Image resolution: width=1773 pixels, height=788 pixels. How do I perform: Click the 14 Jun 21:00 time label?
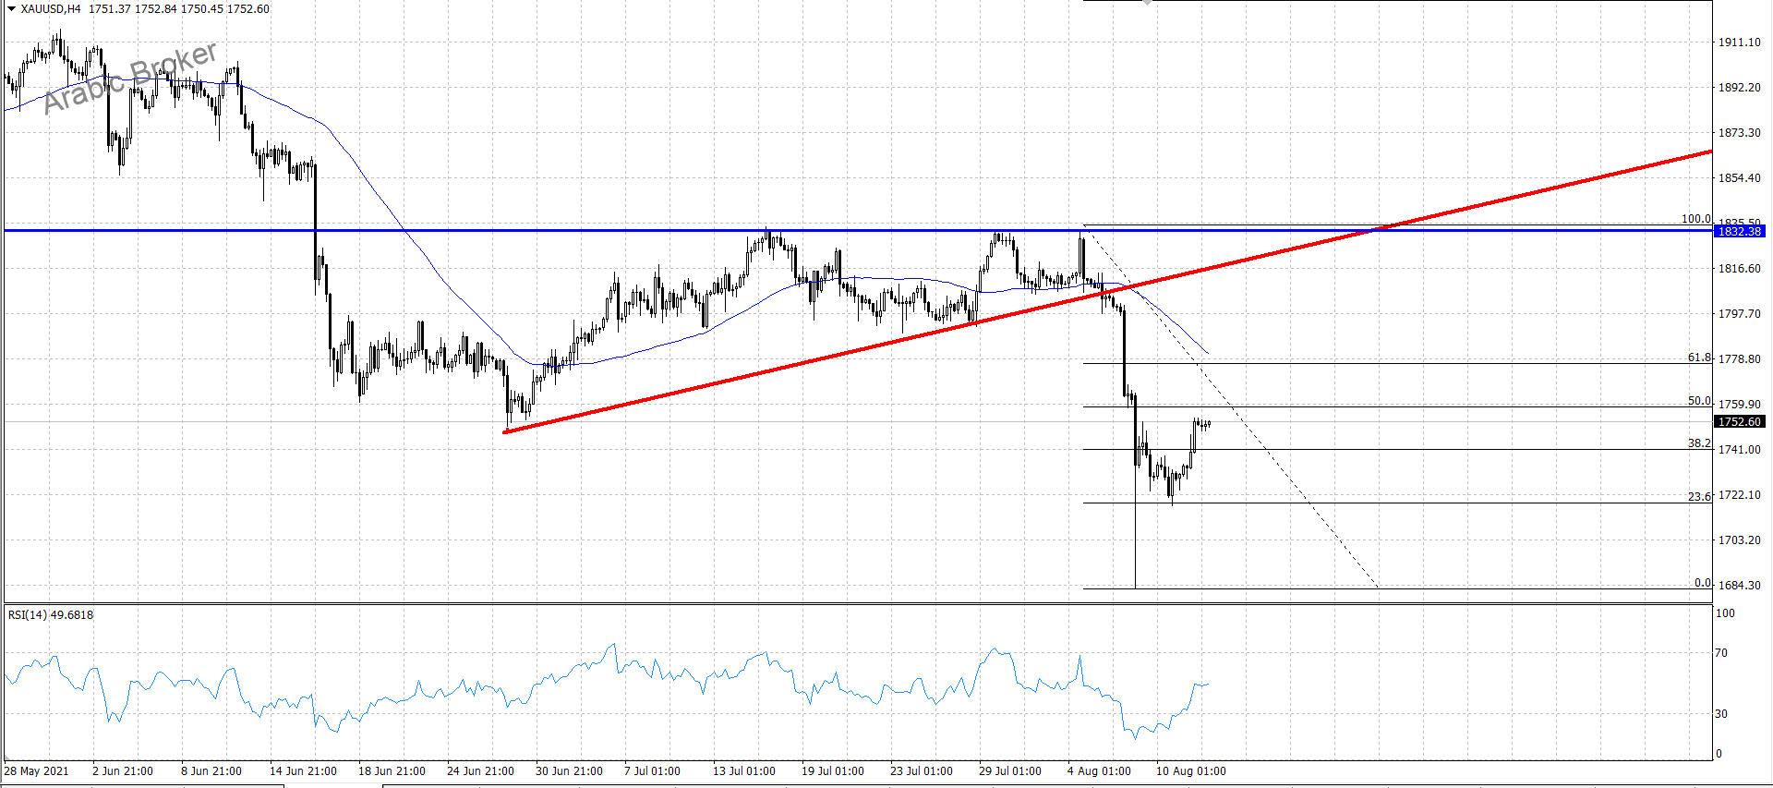point(303,771)
